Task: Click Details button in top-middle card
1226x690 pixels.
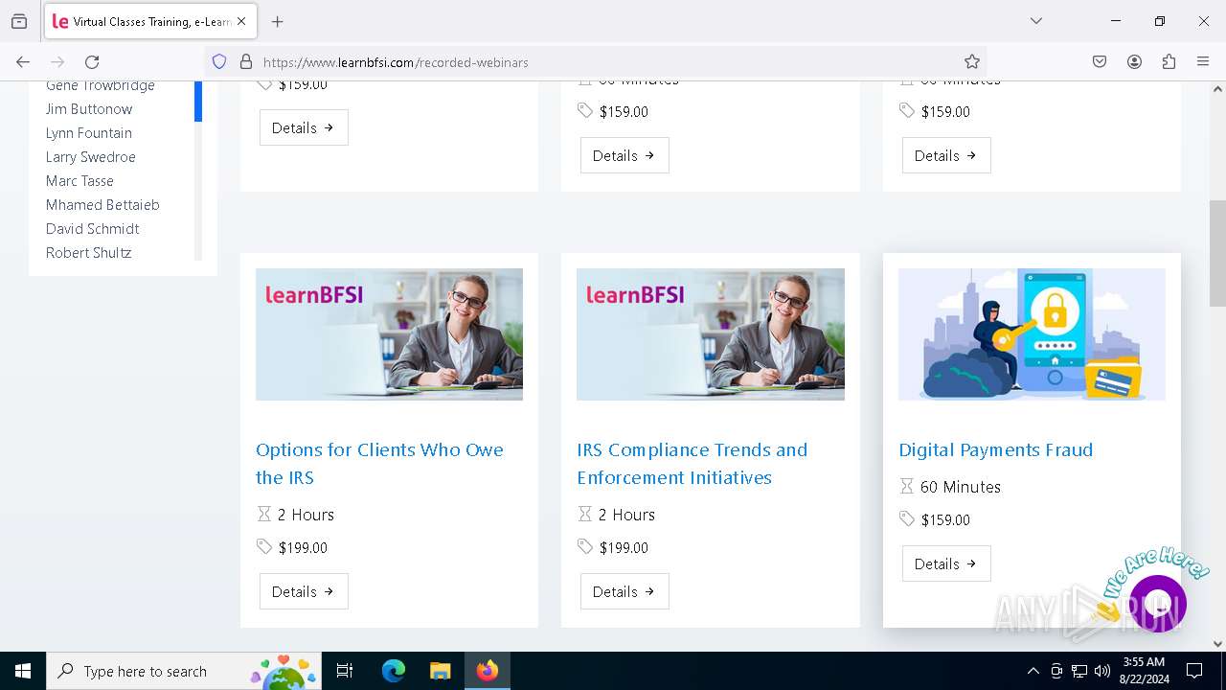Action: pyautogui.click(x=624, y=155)
